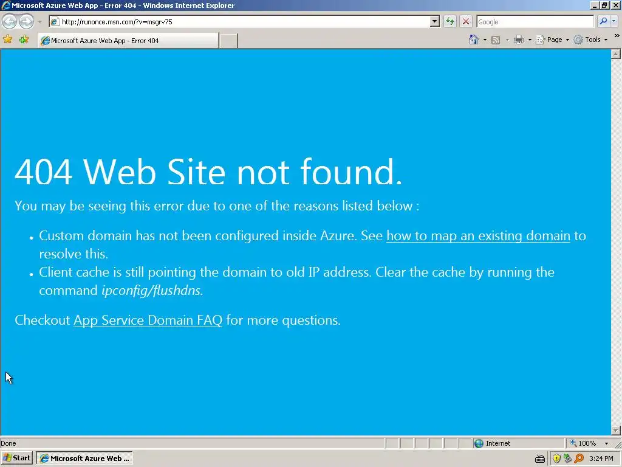Open the Tools menu
Viewport: 622px width, 467px height.
(590, 40)
